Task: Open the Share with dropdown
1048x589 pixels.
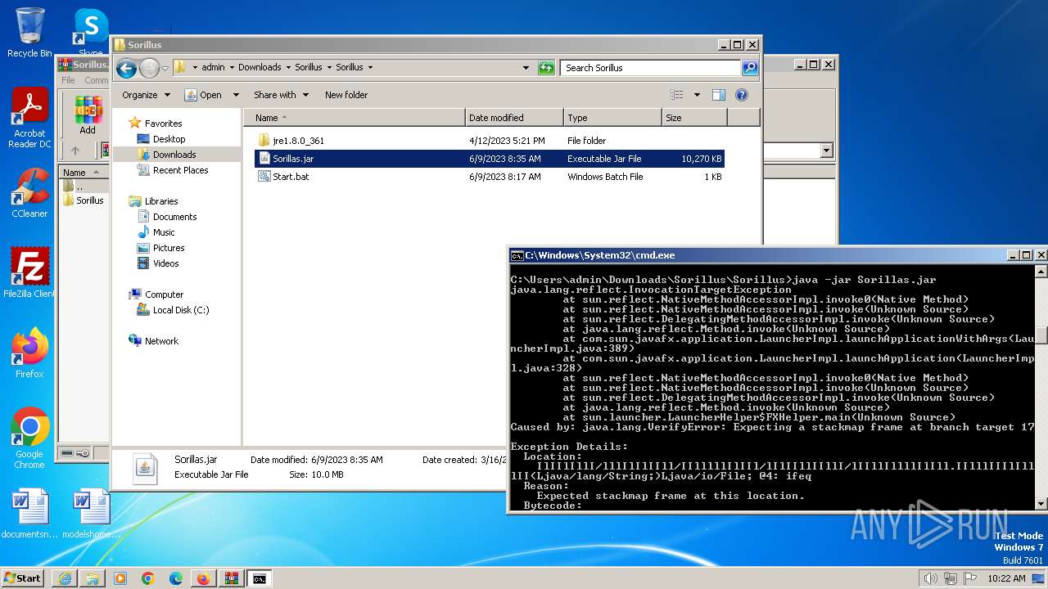Action: [281, 95]
